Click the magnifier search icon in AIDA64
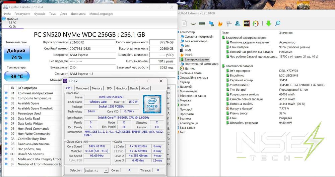This screenshot has height=177, width=335. point(277,23)
